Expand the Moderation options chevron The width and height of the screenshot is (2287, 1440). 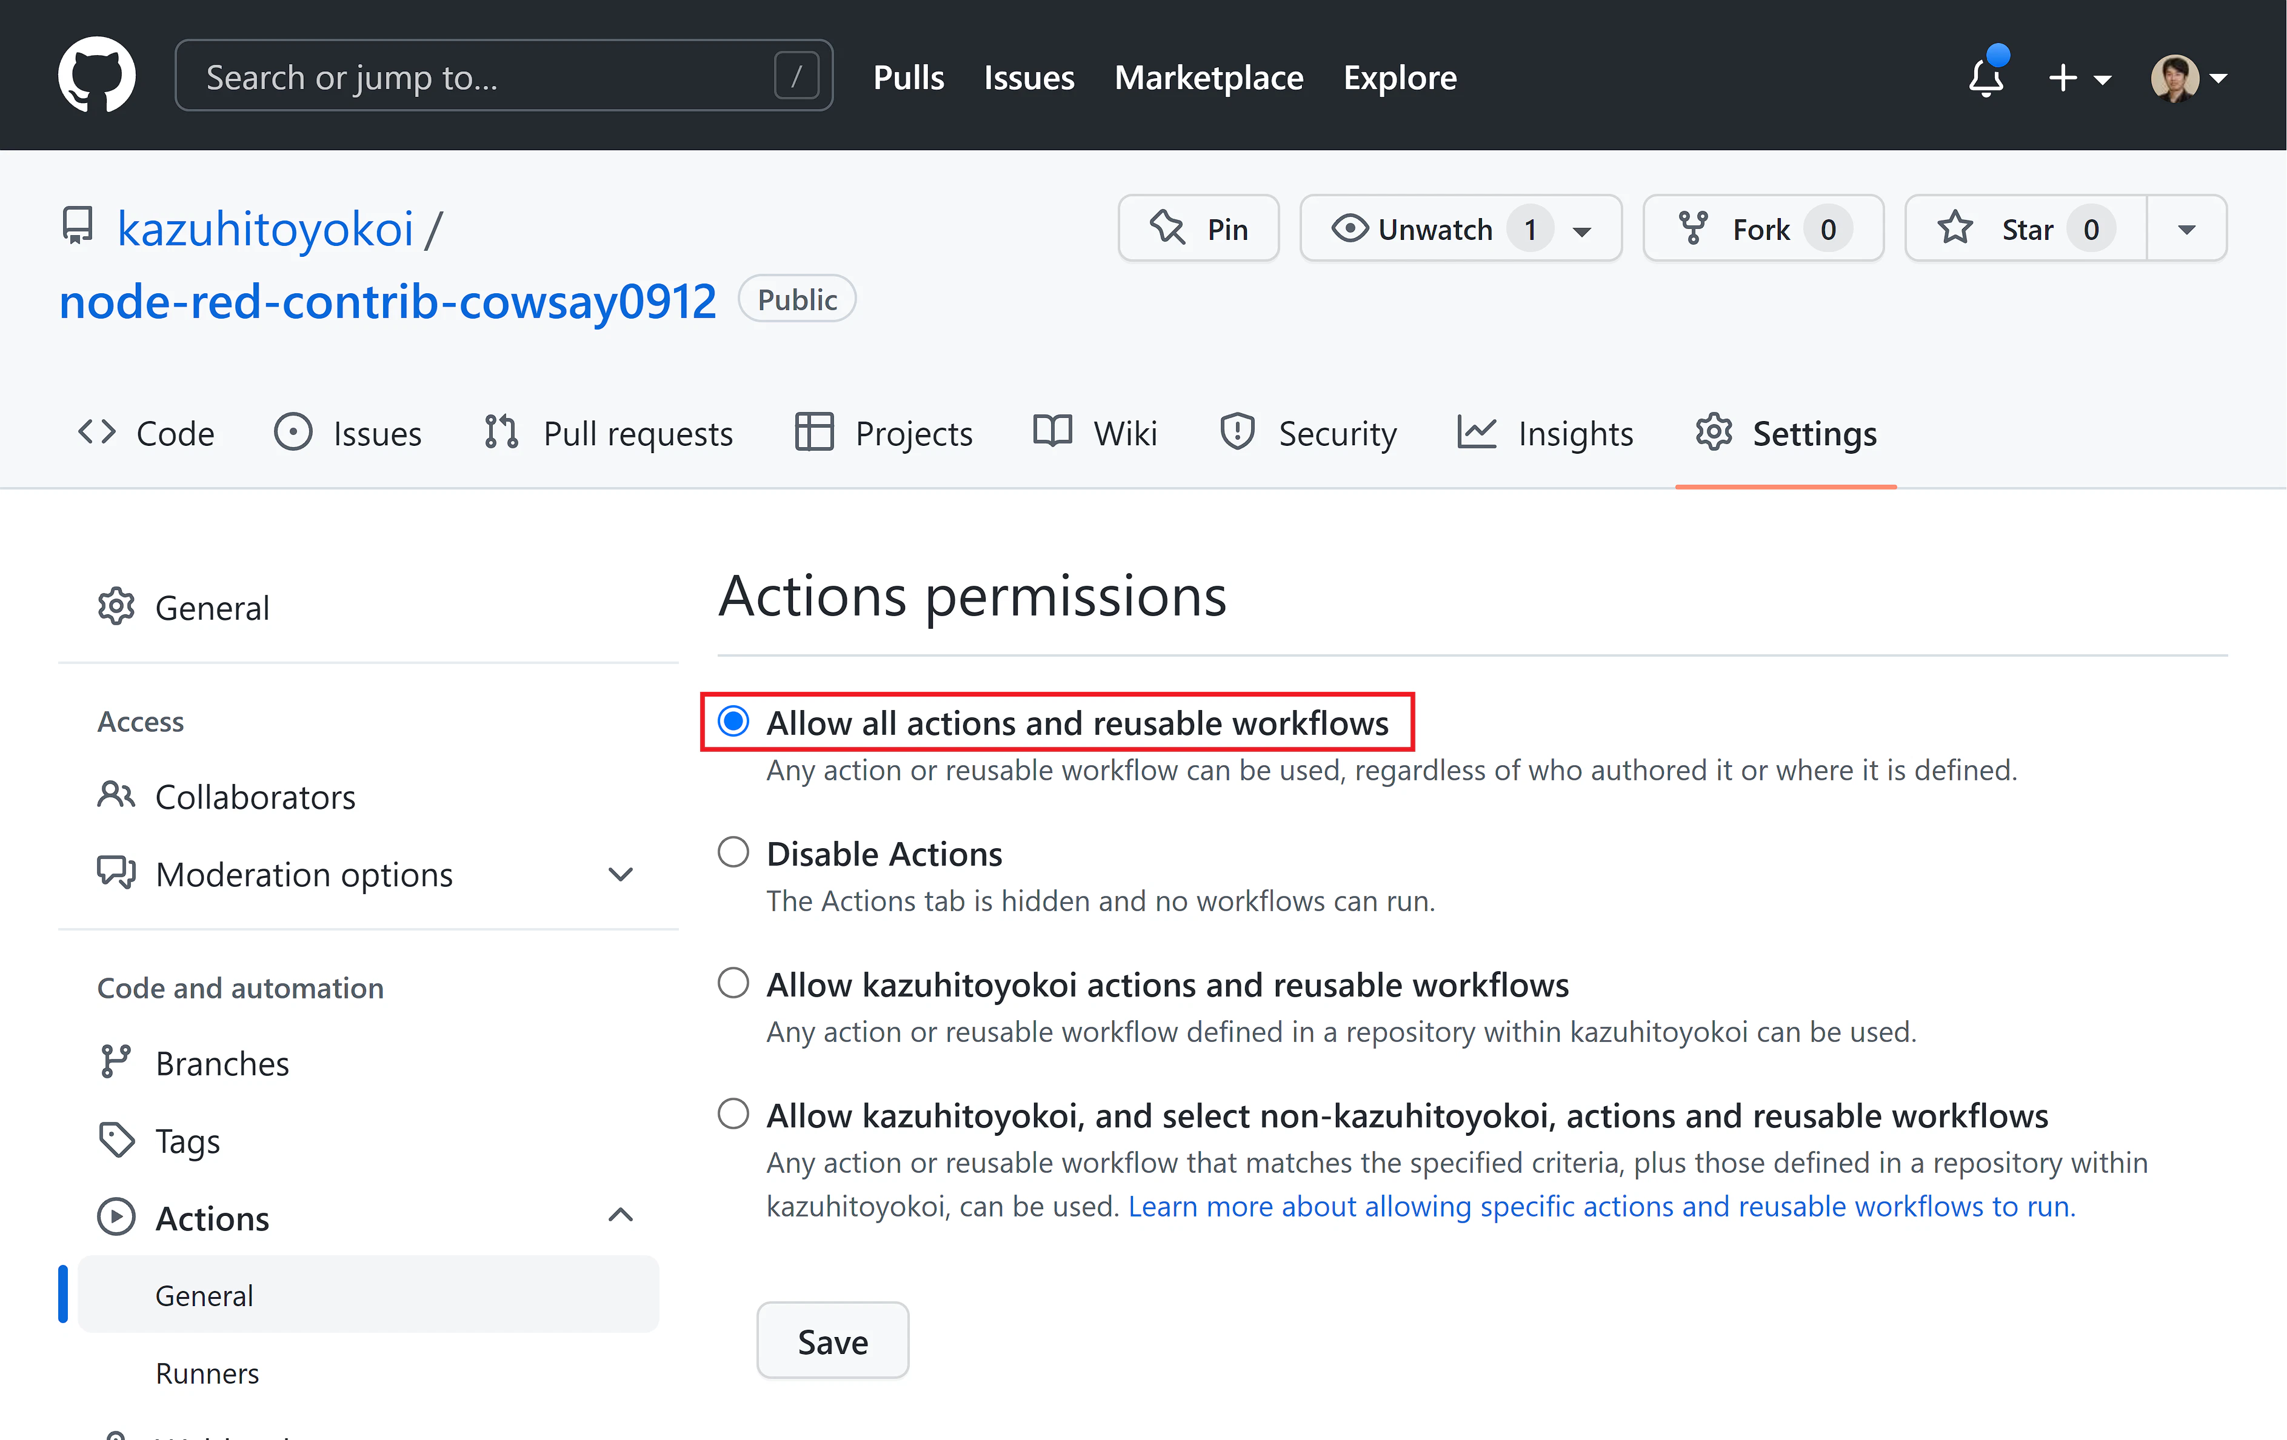coord(620,874)
